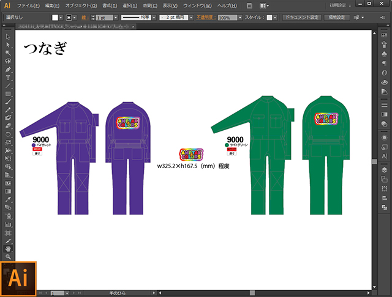Select the Gradient tool
Image resolution: width=392 pixels, height=297 pixels.
[8, 191]
